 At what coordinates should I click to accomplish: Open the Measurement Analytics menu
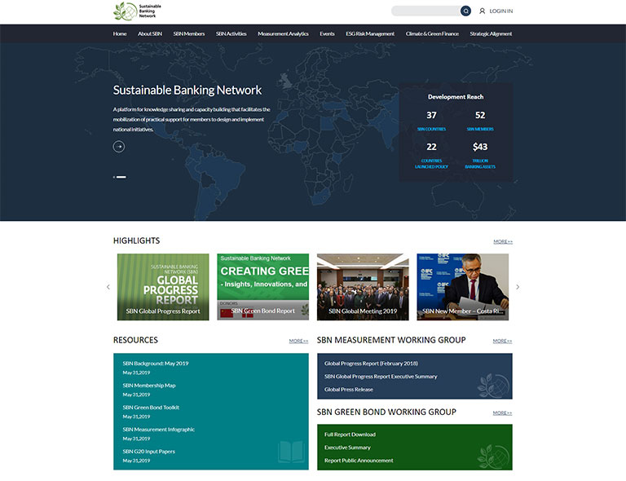pos(283,34)
